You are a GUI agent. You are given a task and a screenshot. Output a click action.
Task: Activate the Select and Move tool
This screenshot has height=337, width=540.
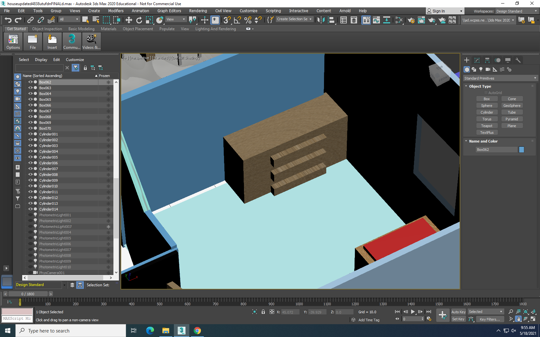(x=129, y=20)
